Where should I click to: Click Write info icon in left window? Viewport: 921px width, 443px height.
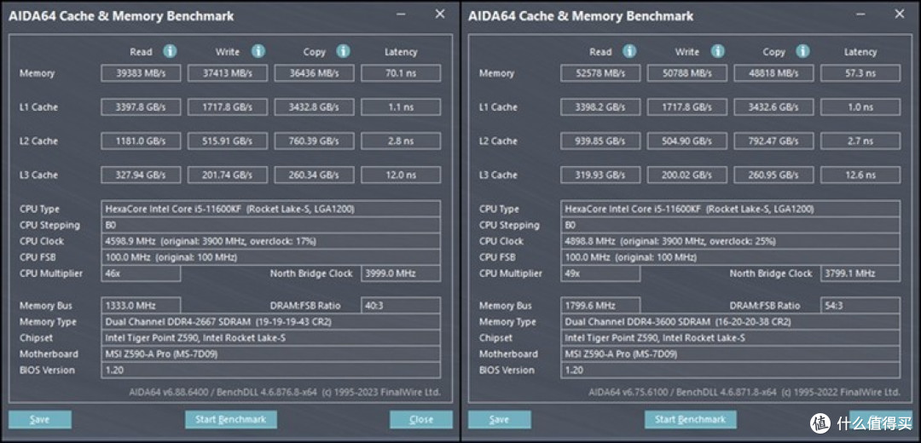click(x=258, y=52)
